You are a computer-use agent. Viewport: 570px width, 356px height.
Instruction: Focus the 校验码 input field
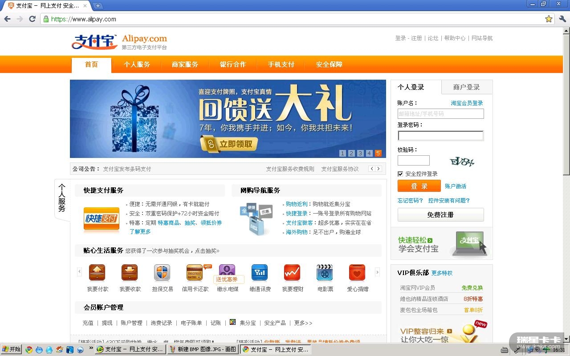pos(414,161)
